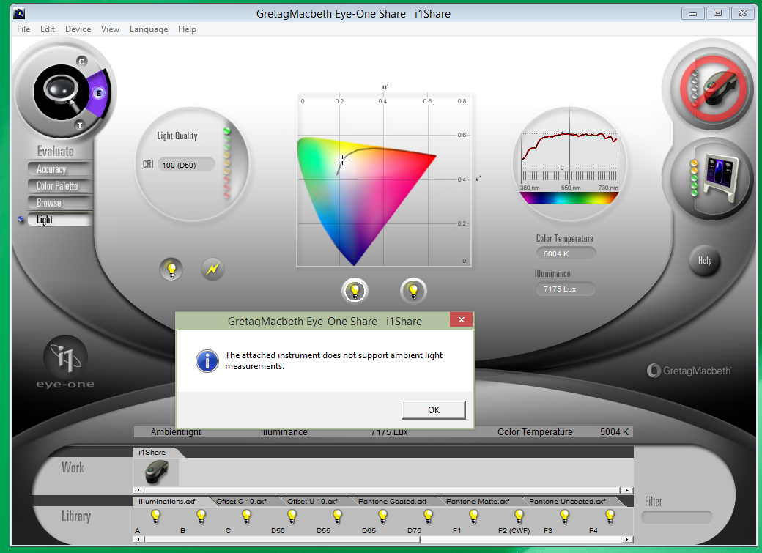Click the rainbow spectrum color bar

point(569,198)
